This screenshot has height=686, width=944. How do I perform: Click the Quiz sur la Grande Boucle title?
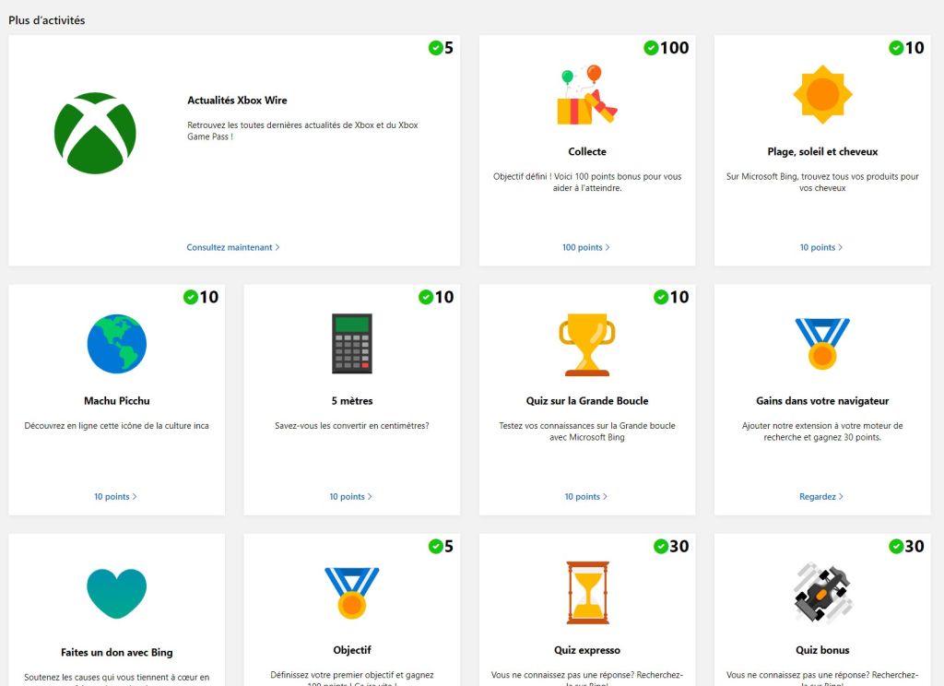coord(587,401)
